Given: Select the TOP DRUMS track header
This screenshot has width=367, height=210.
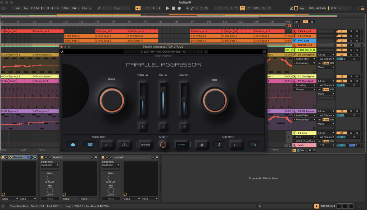Looking at the screenshot, I should point(305,46).
